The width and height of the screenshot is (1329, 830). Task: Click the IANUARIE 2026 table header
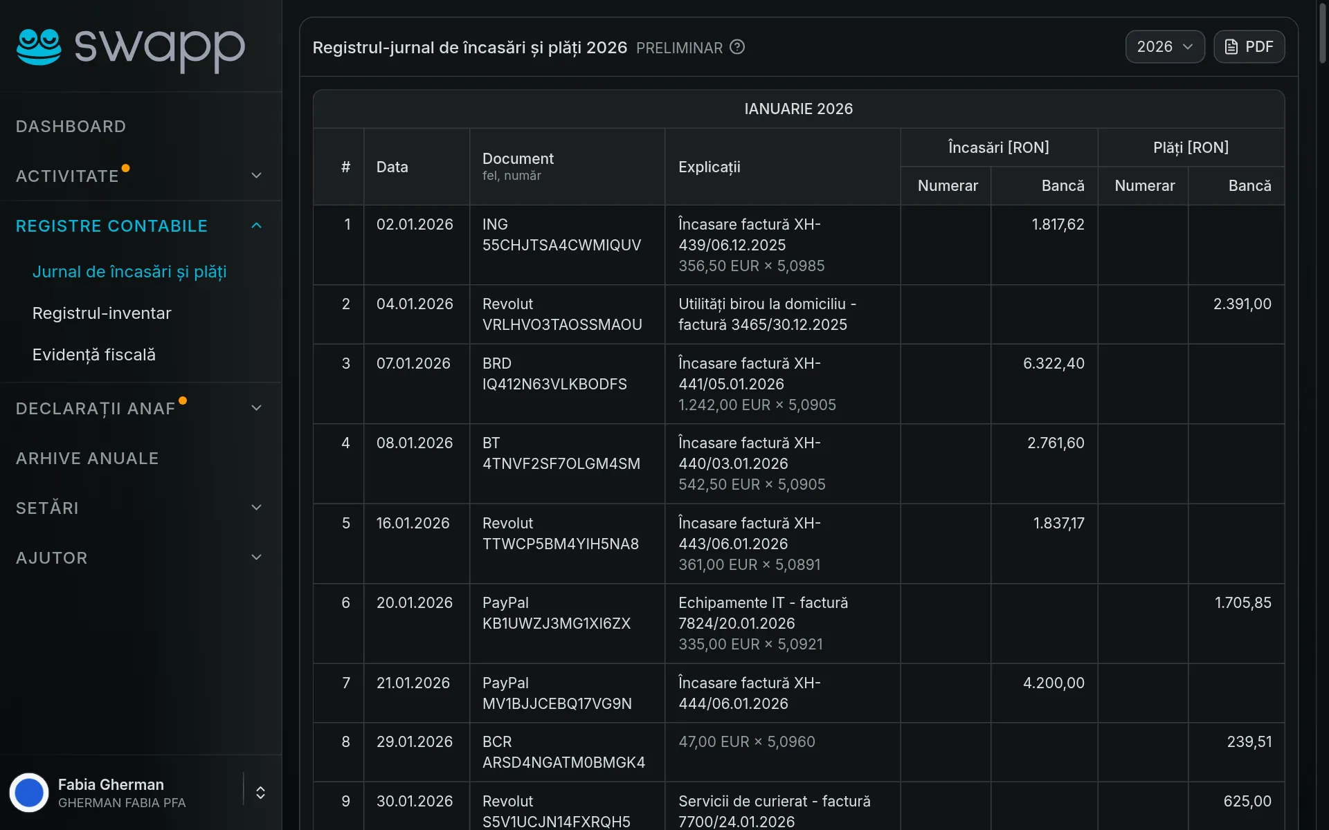tap(799, 109)
